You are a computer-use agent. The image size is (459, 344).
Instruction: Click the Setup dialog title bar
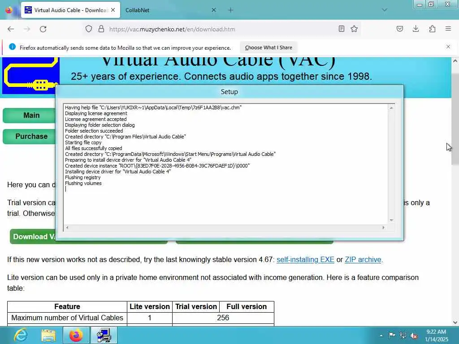click(229, 92)
